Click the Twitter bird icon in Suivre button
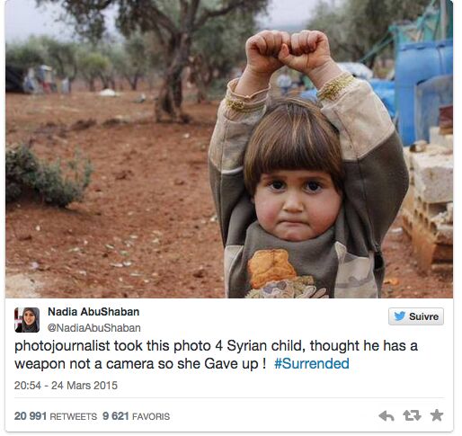This screenshot has width=462, height=436. click(400, 316)
